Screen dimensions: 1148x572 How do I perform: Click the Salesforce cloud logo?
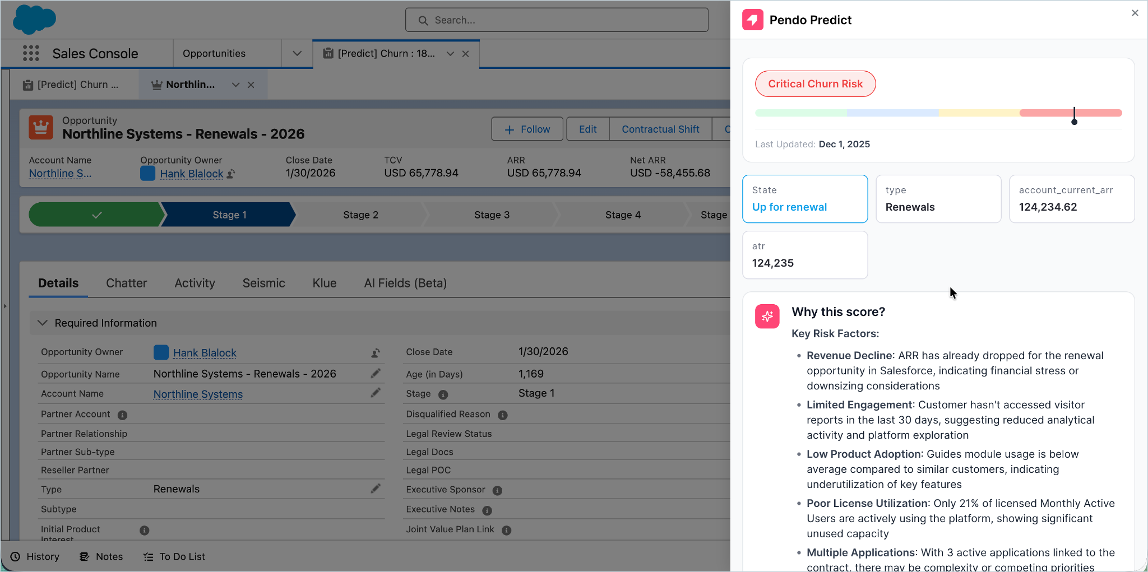[34, 19]
